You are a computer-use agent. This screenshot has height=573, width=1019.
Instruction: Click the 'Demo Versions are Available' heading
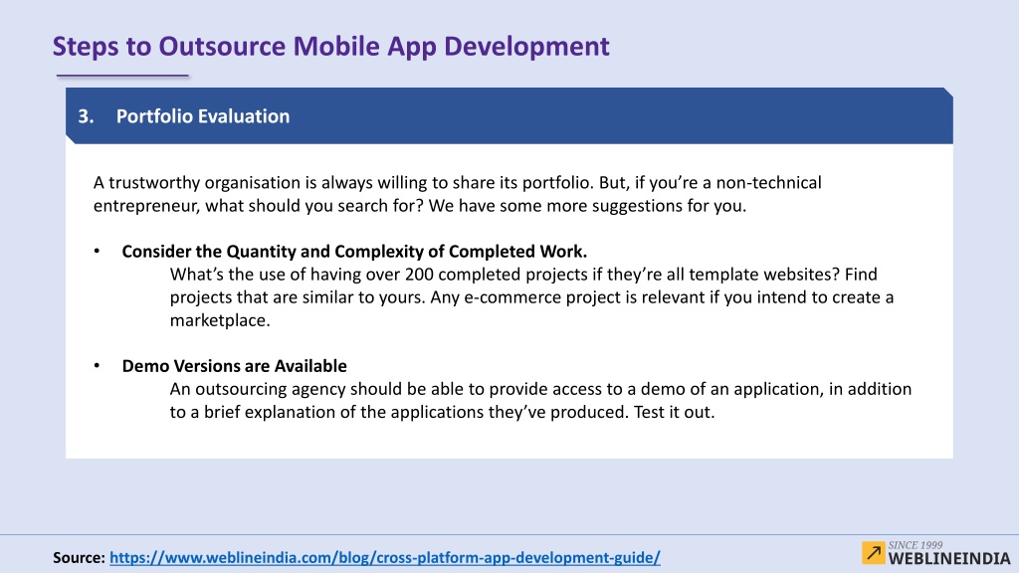coord(234,366)
